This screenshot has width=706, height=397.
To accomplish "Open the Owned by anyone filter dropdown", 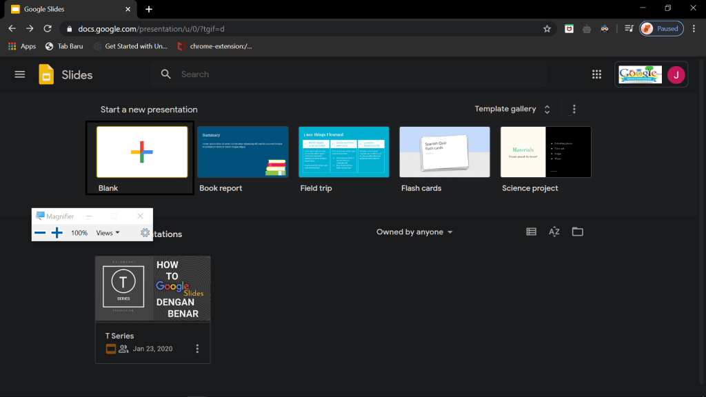I will pos(414,232).
